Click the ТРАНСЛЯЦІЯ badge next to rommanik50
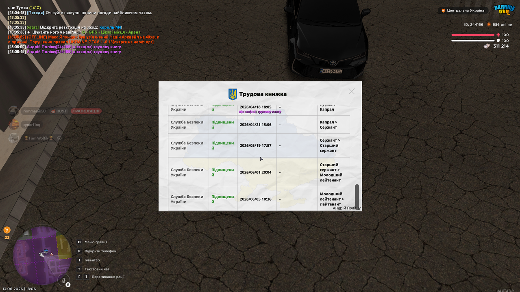The height and width of the screenshot is (292, 520). pos(86,111)
